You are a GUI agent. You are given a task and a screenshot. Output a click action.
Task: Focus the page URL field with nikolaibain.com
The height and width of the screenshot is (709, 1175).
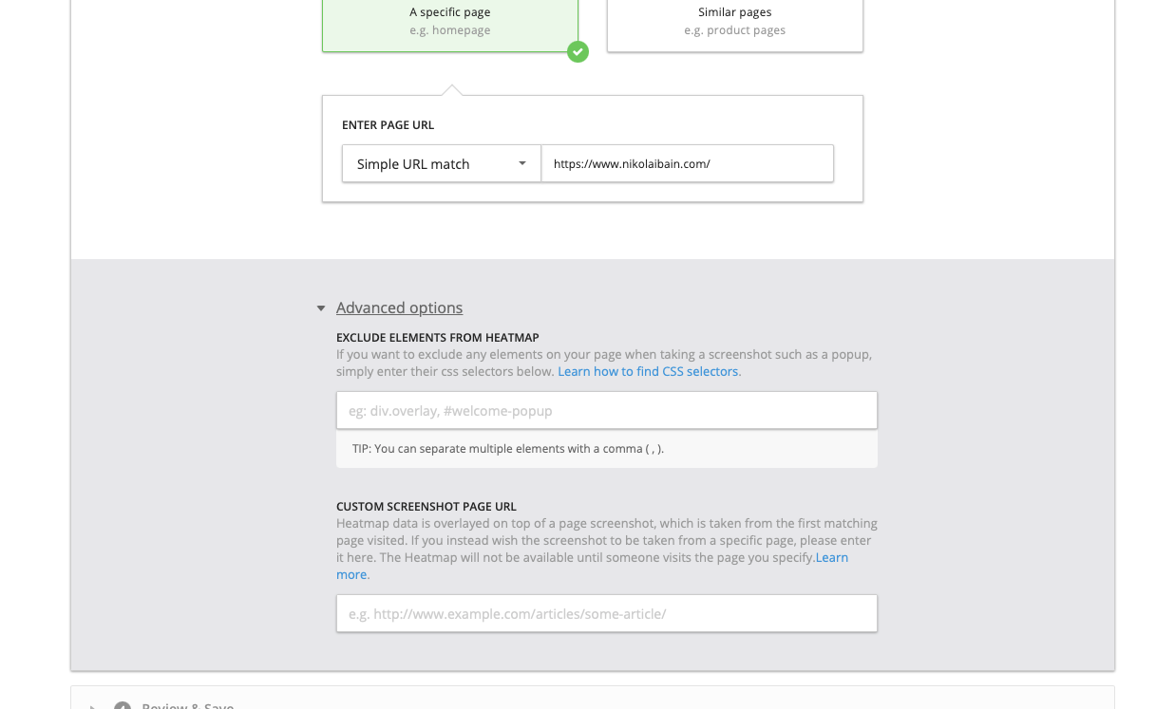tap(687, 164)
